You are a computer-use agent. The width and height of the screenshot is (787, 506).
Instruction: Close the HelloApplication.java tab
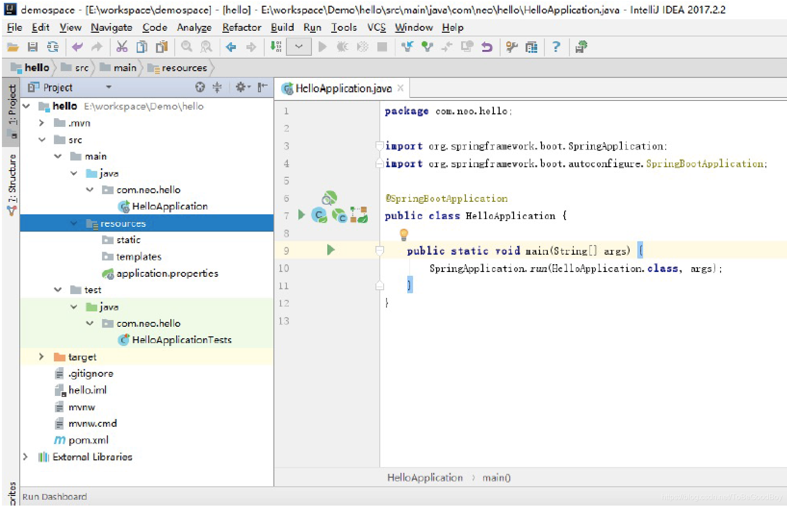(x=400, y=88)
